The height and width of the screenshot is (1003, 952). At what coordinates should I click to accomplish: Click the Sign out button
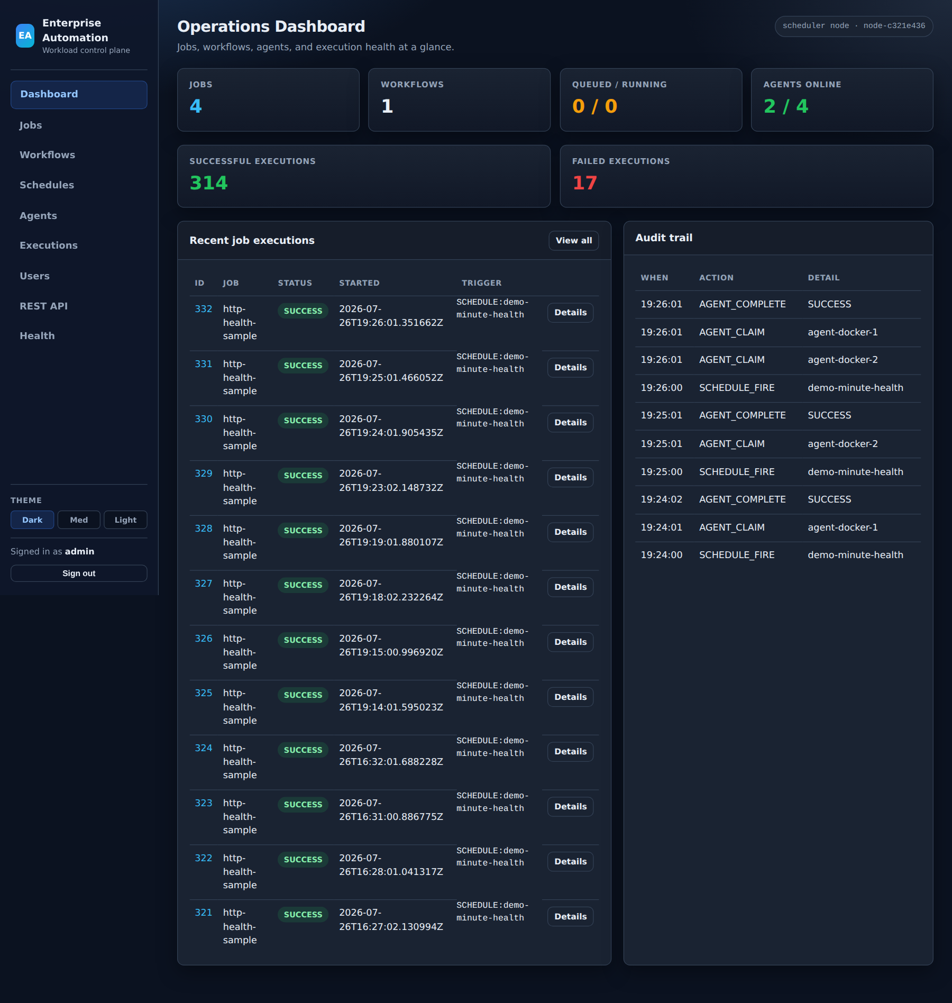click(79, 573)
